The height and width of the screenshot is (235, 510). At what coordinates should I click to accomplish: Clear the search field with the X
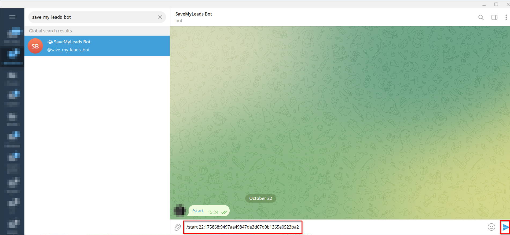(x=160, y=17)
